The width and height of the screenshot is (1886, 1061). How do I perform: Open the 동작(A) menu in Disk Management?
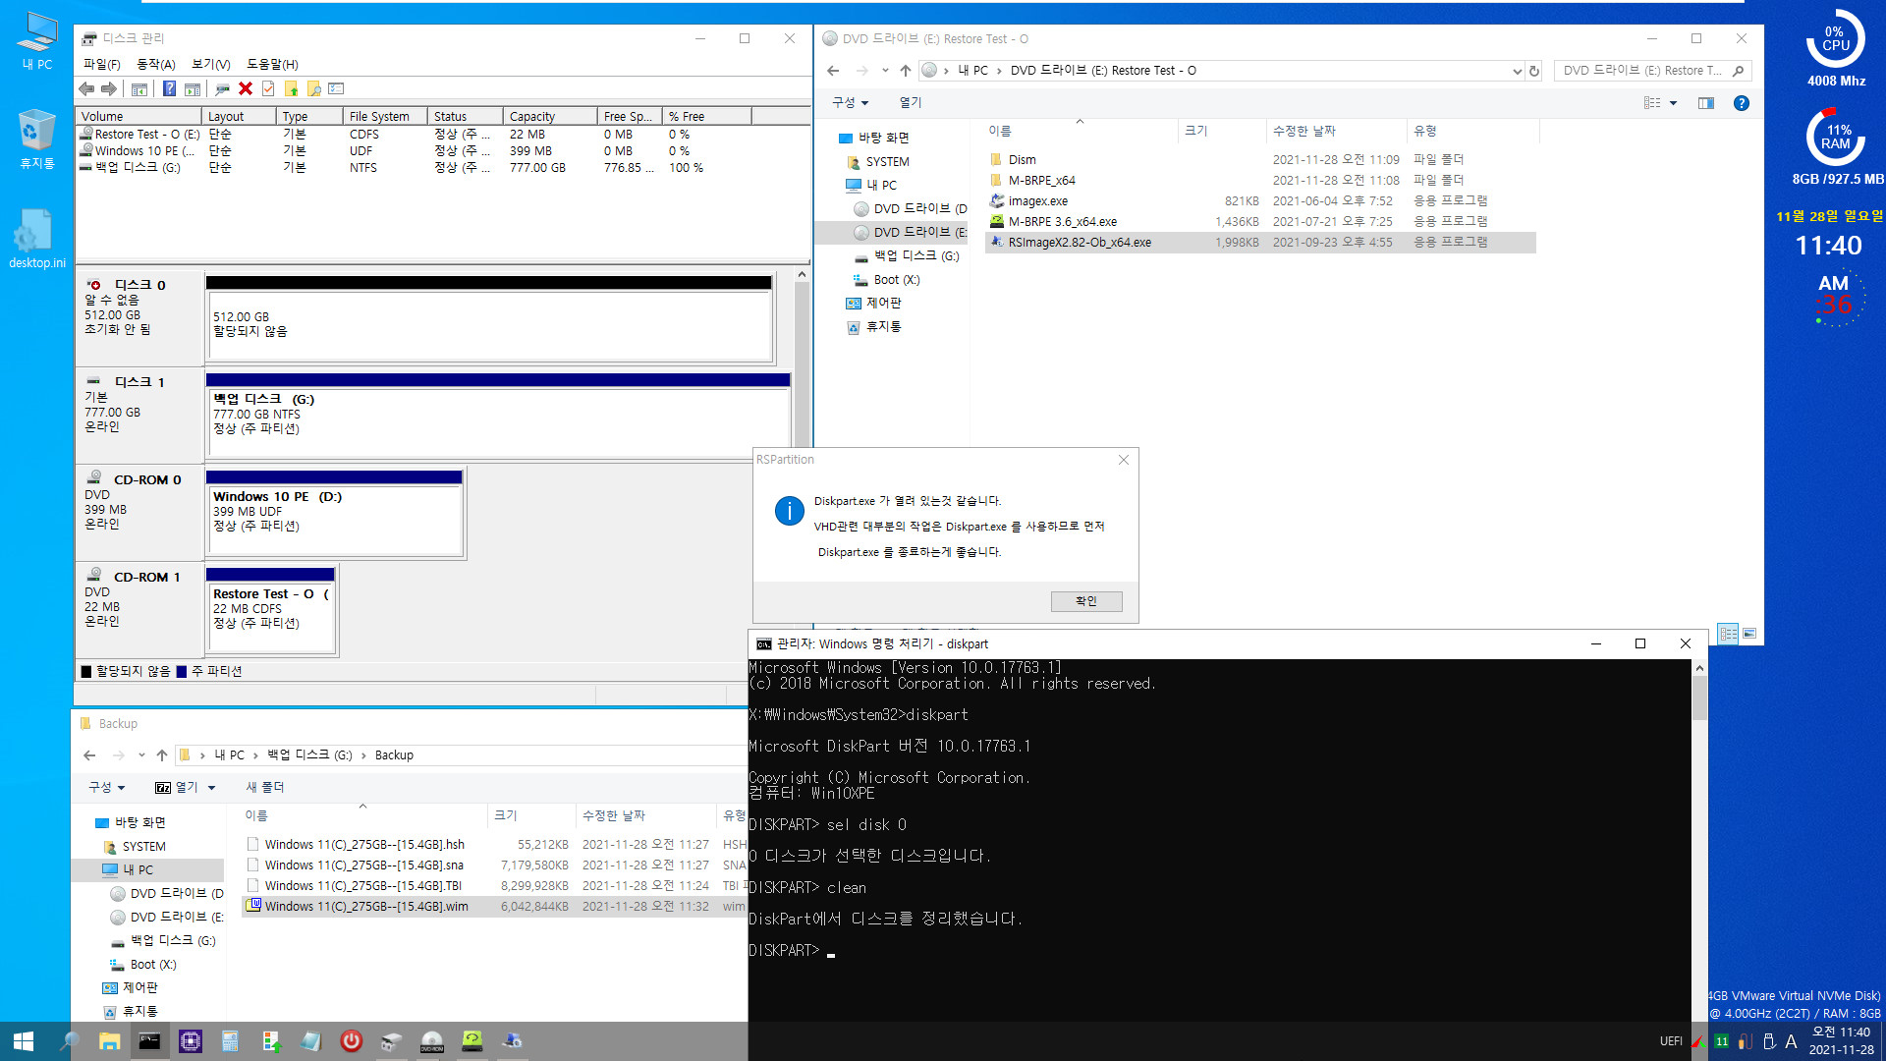tap(155, 64)
